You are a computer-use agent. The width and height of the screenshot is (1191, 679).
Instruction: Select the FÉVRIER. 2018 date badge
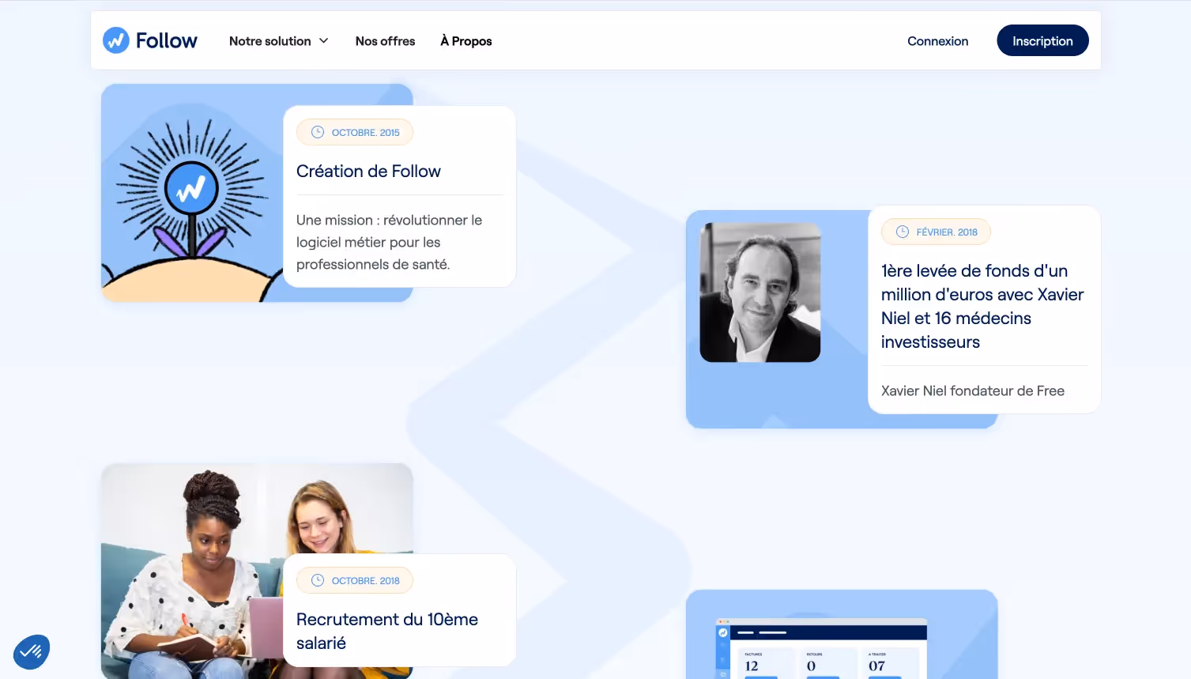click(936, 232)
